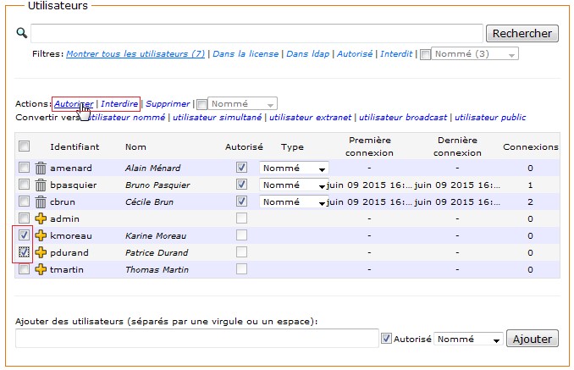Open Nommé dropdown beside Ajouter button
Viewport: 574px width, 370px height.
[x=469, y=339]
